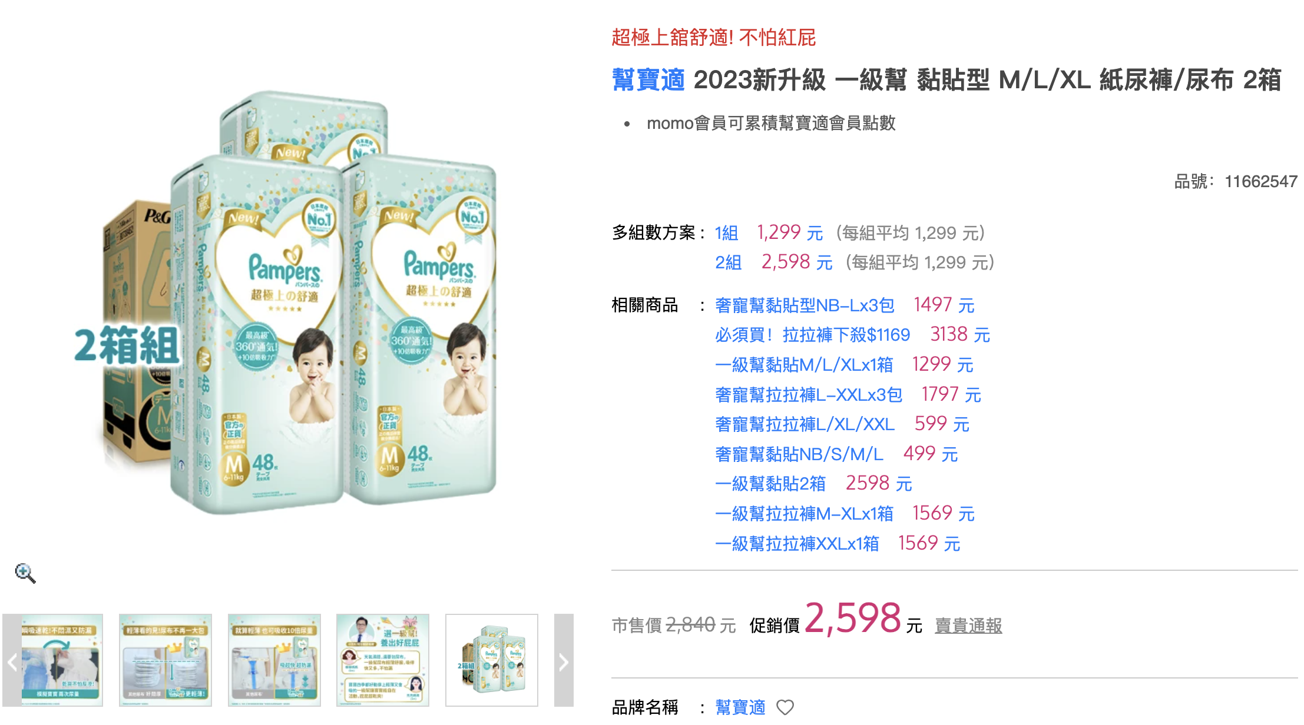Open 一級幫拉拉褲XXLx1箱 related product
This screenshot has height=725, width=1304.
click(797, 544)
